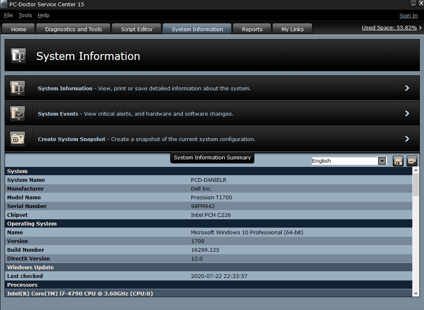Click the Dell Inc. manufacturer value

[201, 188]
